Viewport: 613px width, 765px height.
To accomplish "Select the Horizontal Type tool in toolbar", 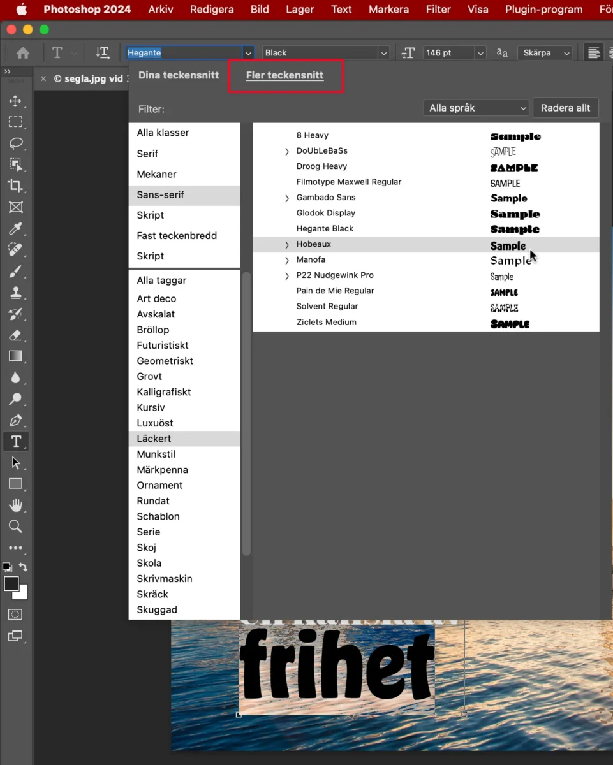I will point(15,441).
